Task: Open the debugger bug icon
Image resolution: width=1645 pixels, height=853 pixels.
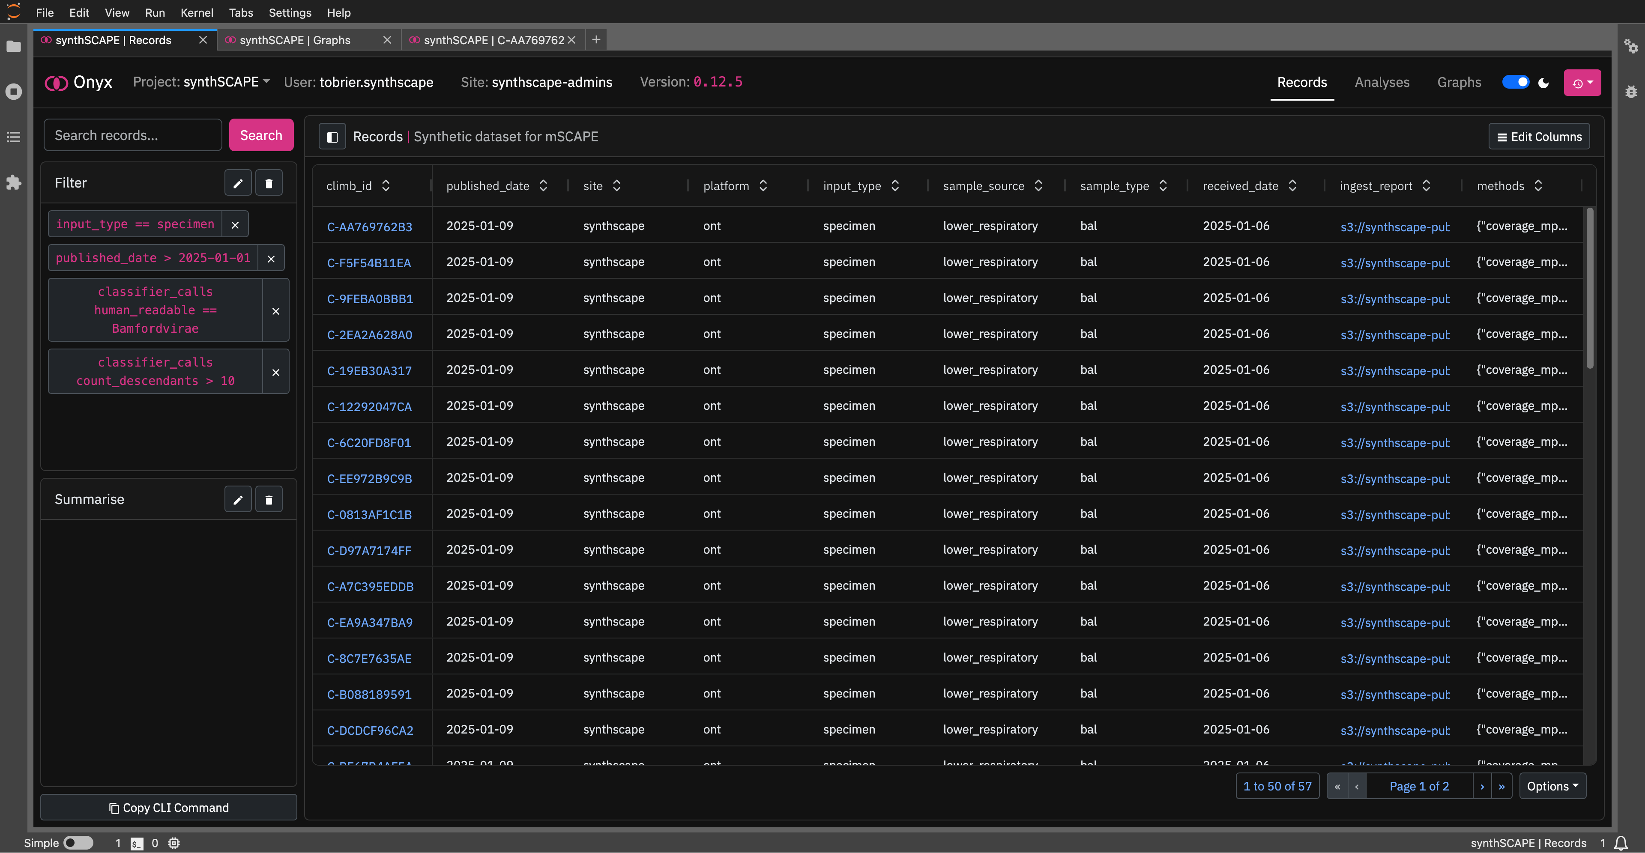Action: click(x=1631, y=91)
